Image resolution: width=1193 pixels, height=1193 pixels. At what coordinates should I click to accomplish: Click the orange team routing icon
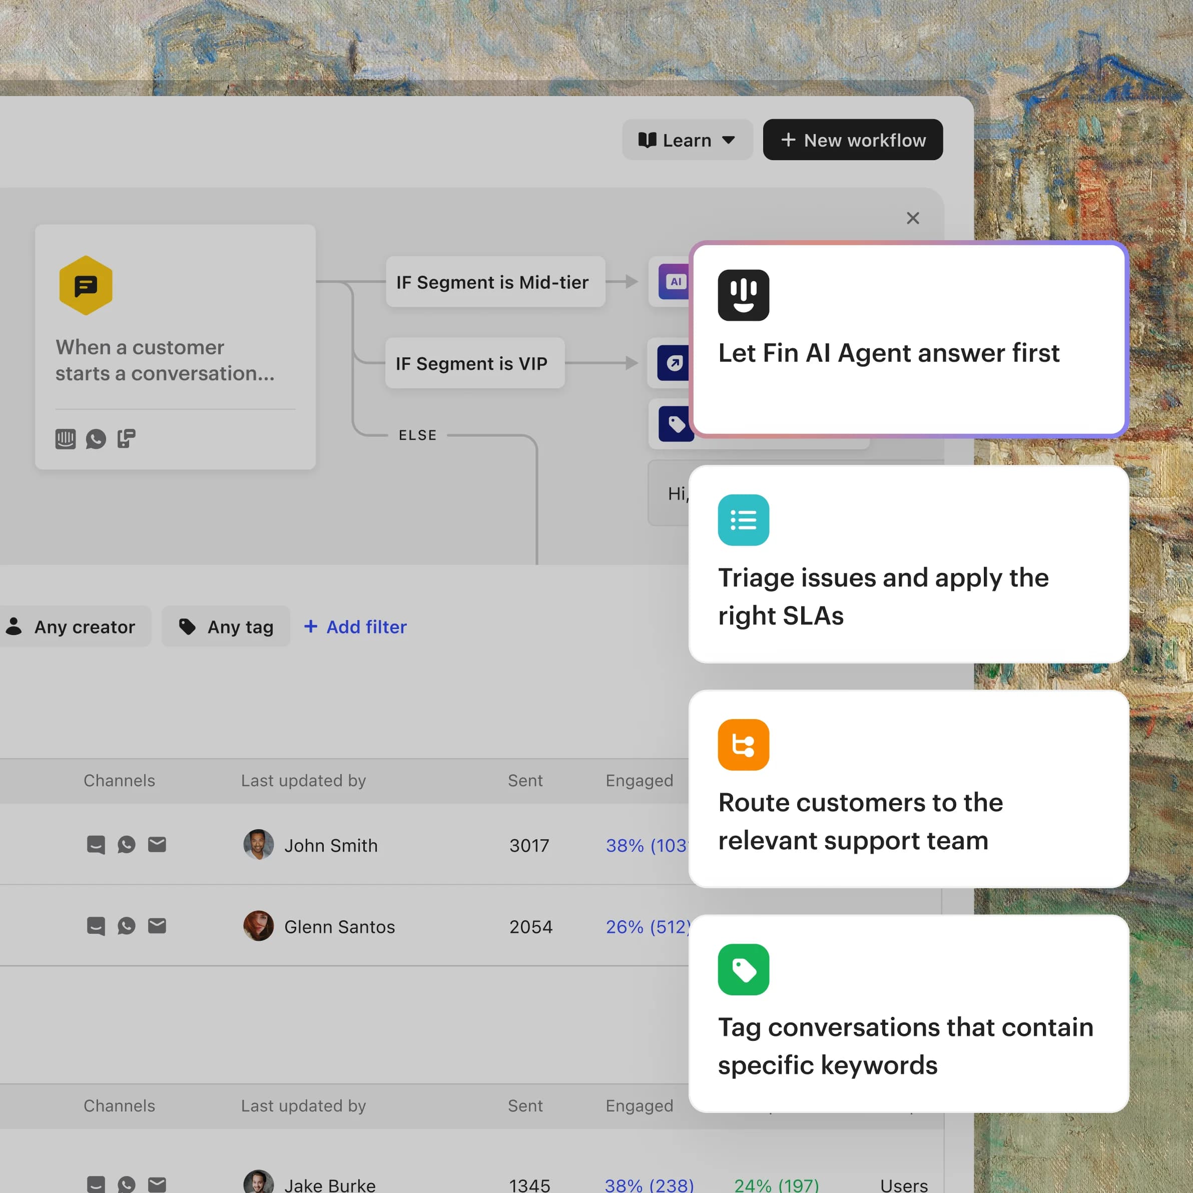pos(744,745)
